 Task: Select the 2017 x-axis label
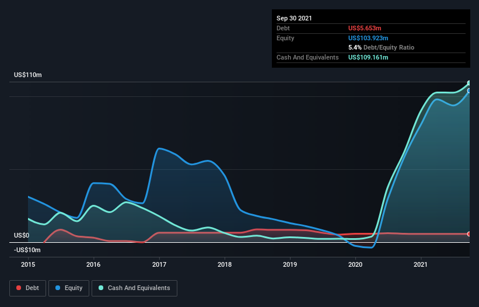[159, 264]
